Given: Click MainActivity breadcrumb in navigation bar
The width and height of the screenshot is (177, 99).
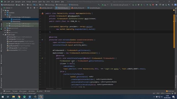Looking at the screenshot, I should (74, 5).
